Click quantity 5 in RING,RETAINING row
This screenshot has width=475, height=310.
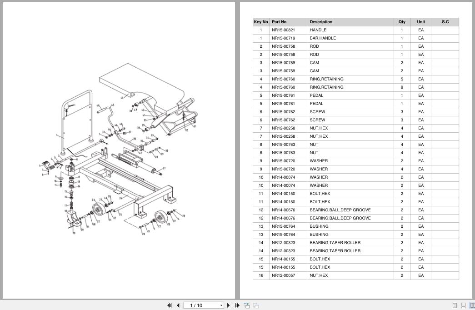(x=402, y=79)
